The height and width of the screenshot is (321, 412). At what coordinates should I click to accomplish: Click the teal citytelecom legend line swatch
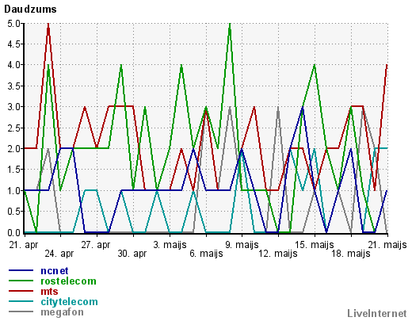[x=21, y=301]
